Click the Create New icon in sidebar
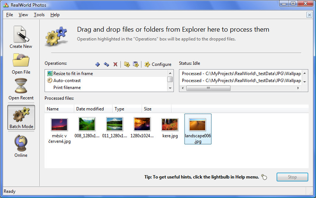Viewport: 316px width, 198px height. pos(21,34)
